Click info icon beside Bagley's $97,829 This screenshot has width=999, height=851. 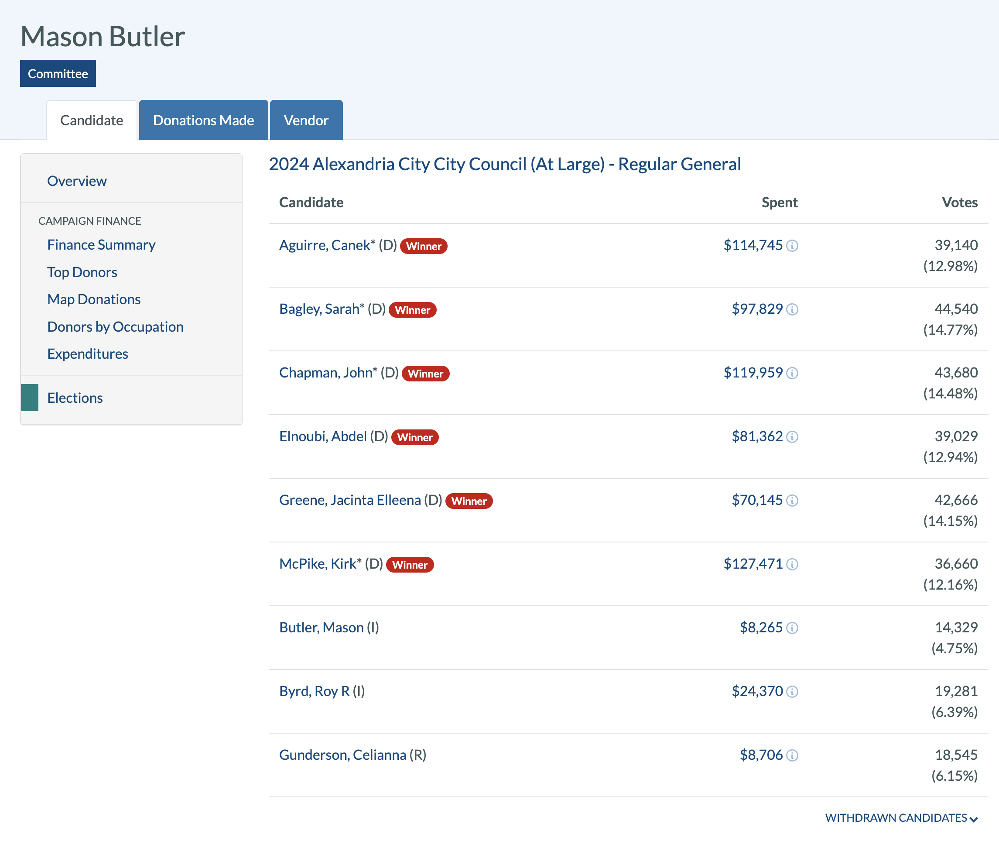792,310
